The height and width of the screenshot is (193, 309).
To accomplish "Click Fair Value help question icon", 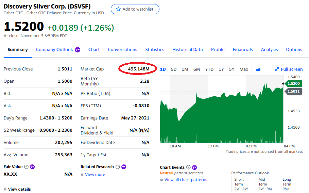I will (26, 167).
